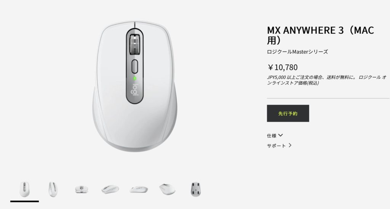Click the MX ANYWHERE 3 product title
Image resolution: width=390 pixels, height=209 pixels.
pyautogui.click(x=320, y=35)
